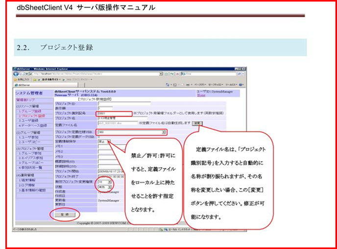Open 1.端末情報 under 運用管理
Viewport: 337px width, 249px height.
[27, 181]
